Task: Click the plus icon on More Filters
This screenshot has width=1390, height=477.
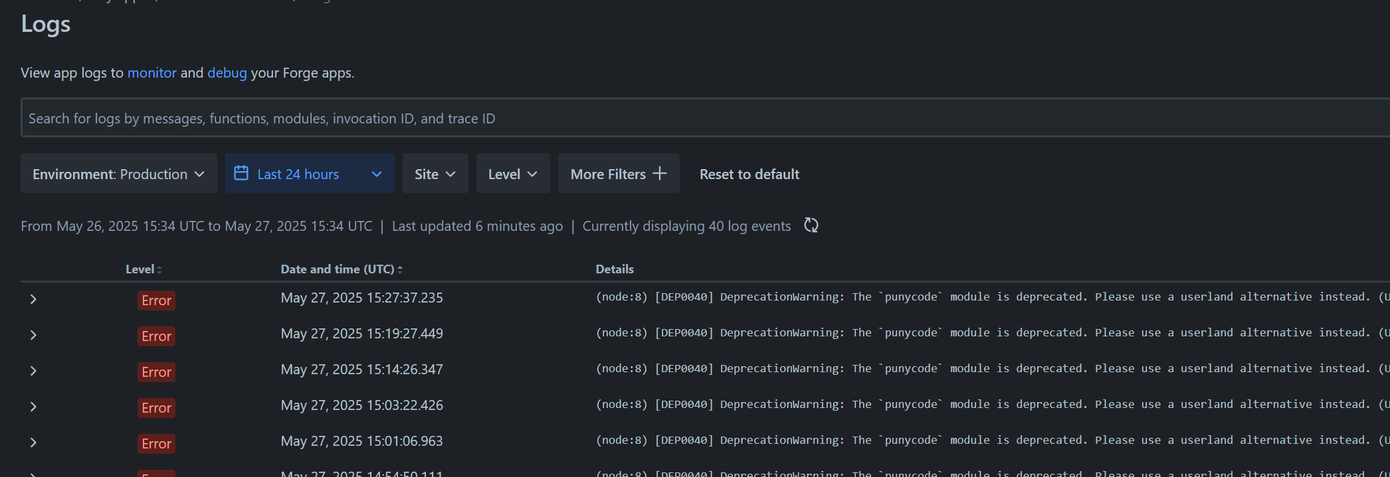Action: [x=660, y=173]
